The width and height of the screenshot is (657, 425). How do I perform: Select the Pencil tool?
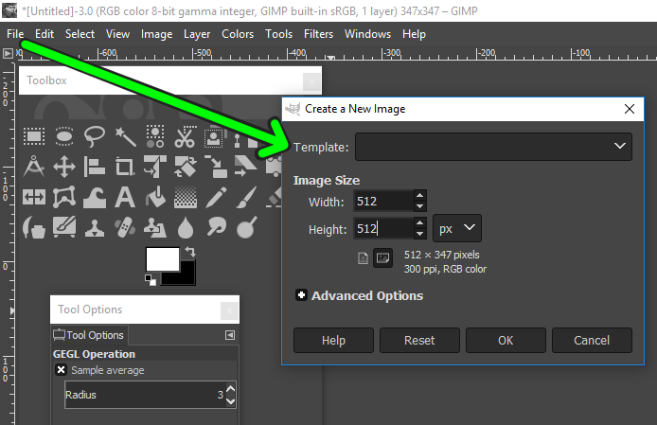216,197
